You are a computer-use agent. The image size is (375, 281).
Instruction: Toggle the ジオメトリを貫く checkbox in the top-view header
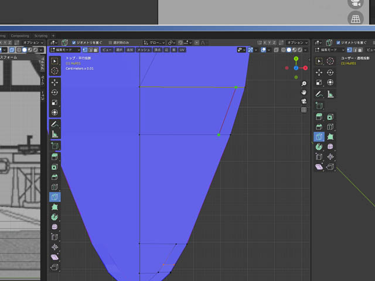[x=74, y=43]
